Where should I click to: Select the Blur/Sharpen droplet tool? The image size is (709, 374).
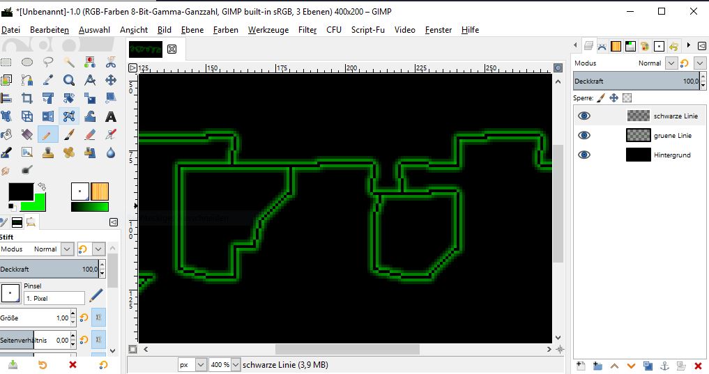(x=111, y=153)
